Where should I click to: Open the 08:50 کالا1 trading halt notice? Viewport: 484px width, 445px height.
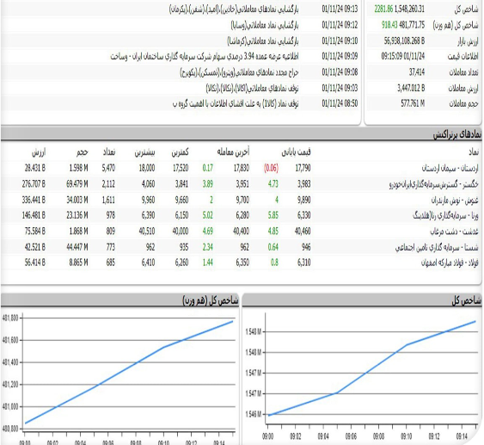236,103
